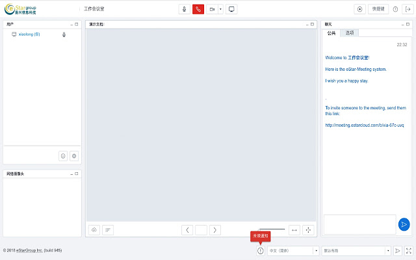
Task: Minimize the 网络摄像头 panel
Action: coord(71,174)
